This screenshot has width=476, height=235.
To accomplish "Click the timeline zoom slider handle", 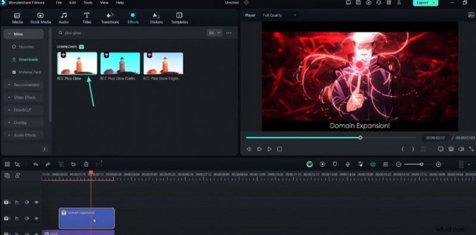I will click(x=421, y=164).
